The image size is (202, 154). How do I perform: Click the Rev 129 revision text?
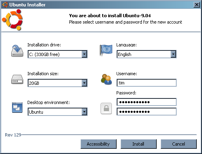tap(13, 135)
